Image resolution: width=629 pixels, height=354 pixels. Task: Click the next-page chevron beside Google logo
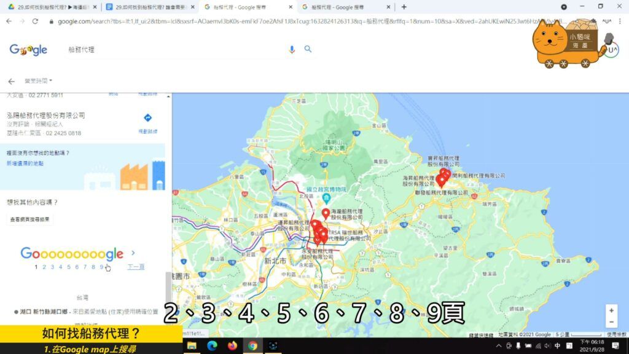point(133,253)
